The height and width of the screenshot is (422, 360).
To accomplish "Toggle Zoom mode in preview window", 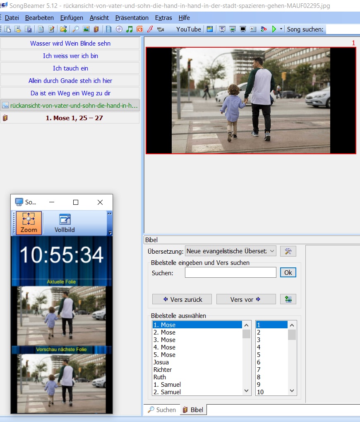I will pos(29,223).
